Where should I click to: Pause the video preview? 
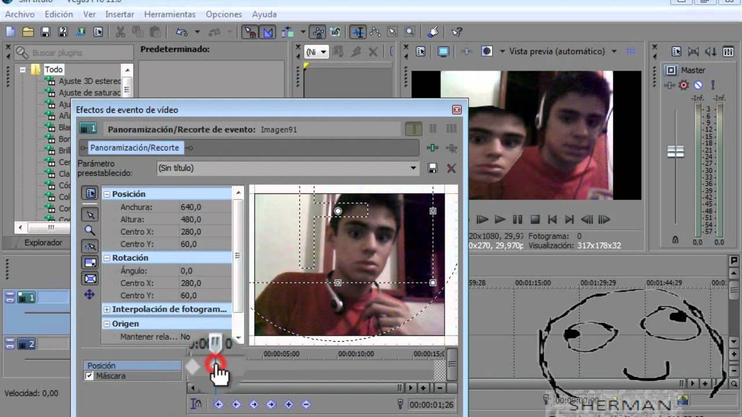518,220
